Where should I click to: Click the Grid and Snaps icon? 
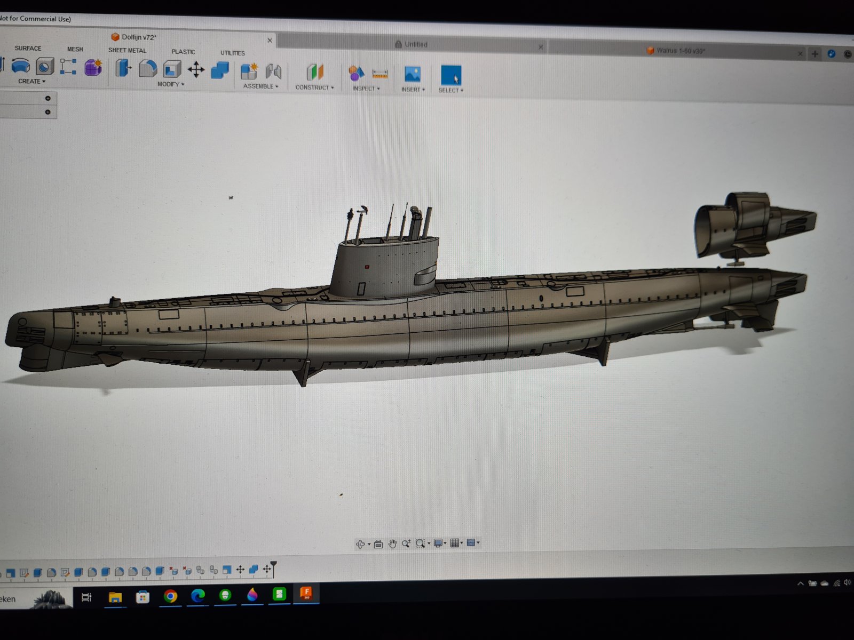coord(455,543)
